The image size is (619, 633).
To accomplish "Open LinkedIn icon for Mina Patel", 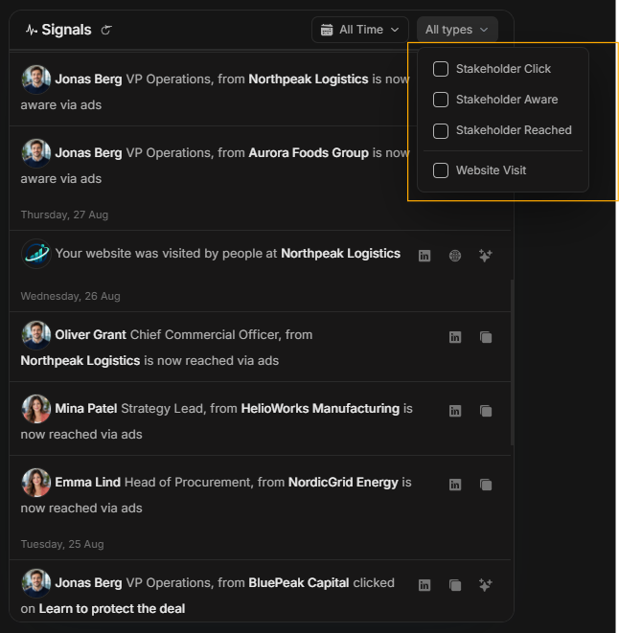I will tap(455, 411).
